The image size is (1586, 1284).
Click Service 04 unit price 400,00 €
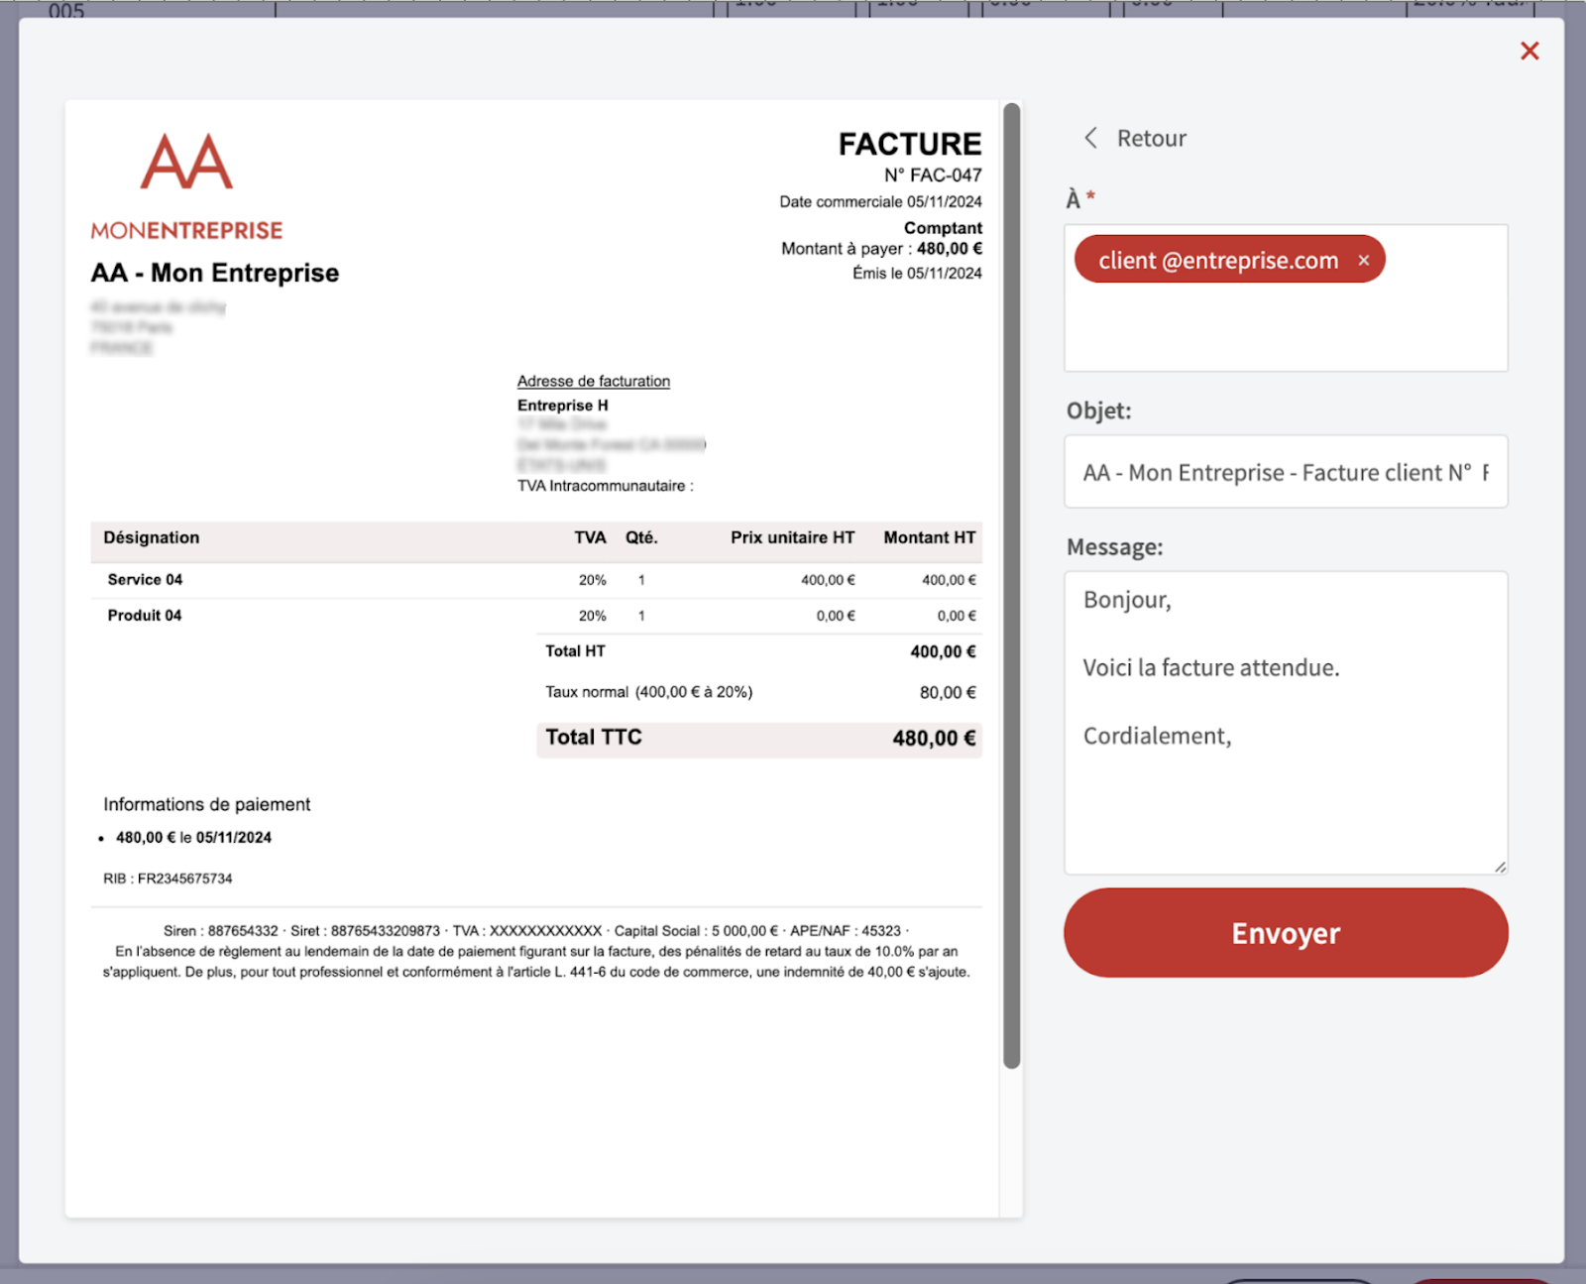(828, 580)
